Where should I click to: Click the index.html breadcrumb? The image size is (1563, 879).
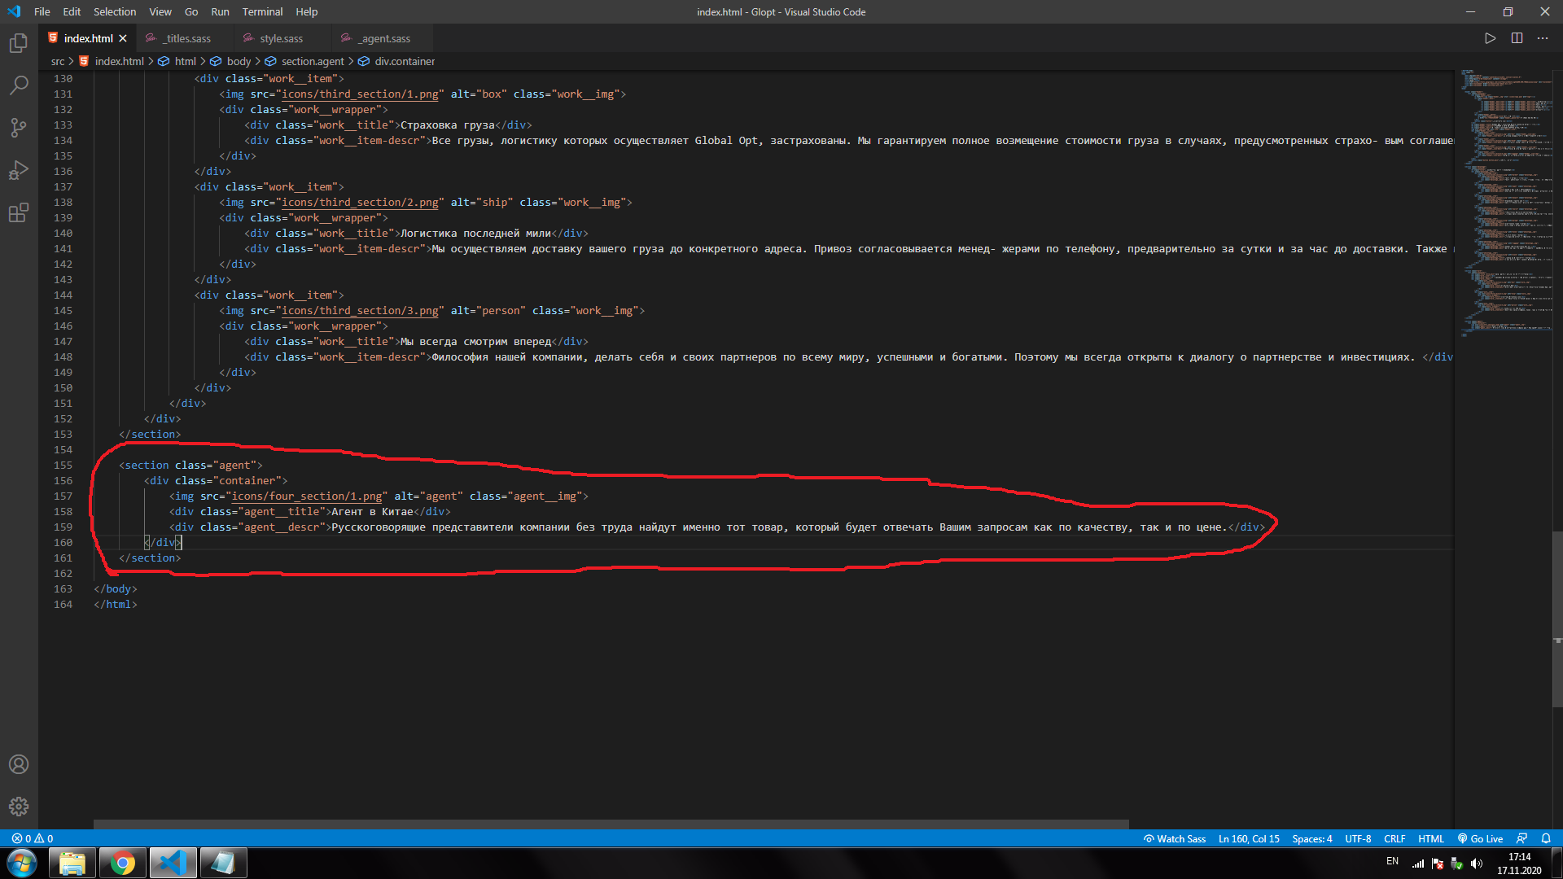tap(119, 61)
